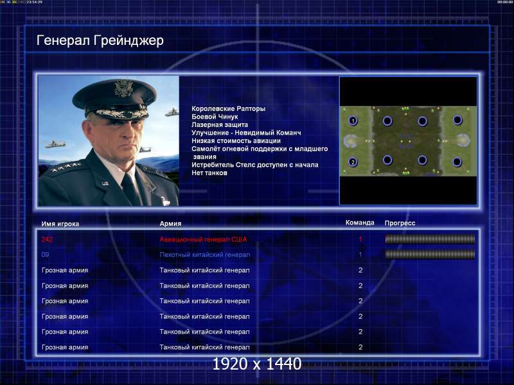Click team number 1 in the 09 row
The height and width of the screenshot is (385, 514).
[360, 255]
